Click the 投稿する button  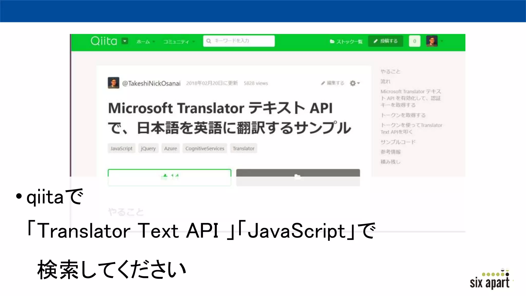click(386, 41)
